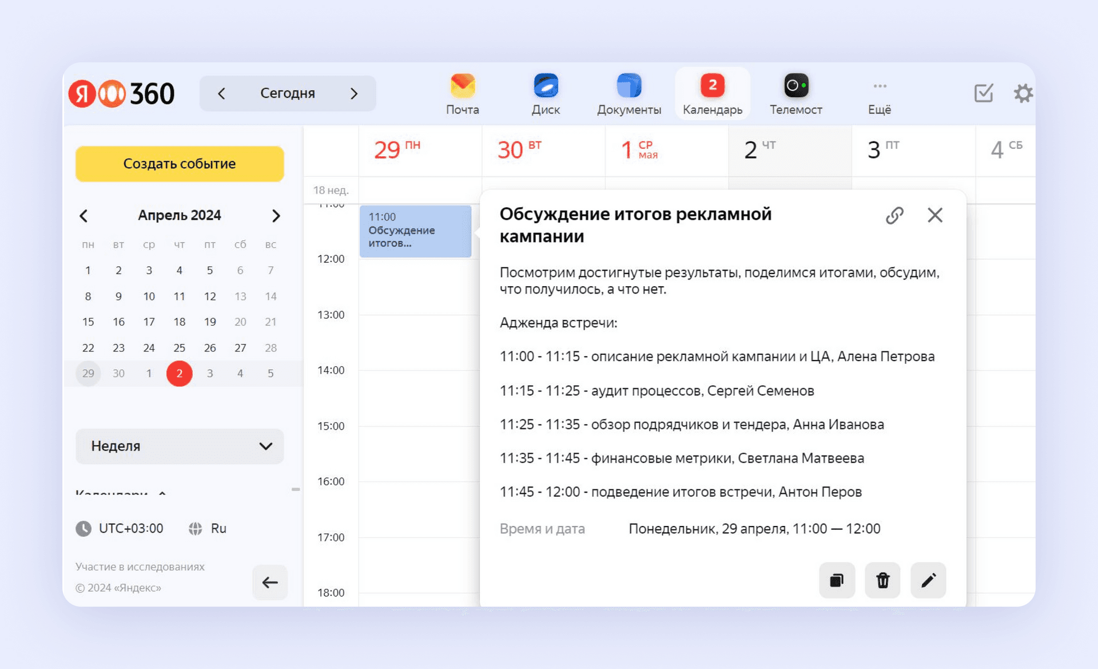The image size is (1098, 669).
Task: Collapse the Календари section chevron
Action: (x=162, y=493)
